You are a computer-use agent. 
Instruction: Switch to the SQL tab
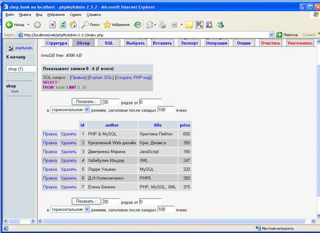pyautogui.click(x=109, y=43)
